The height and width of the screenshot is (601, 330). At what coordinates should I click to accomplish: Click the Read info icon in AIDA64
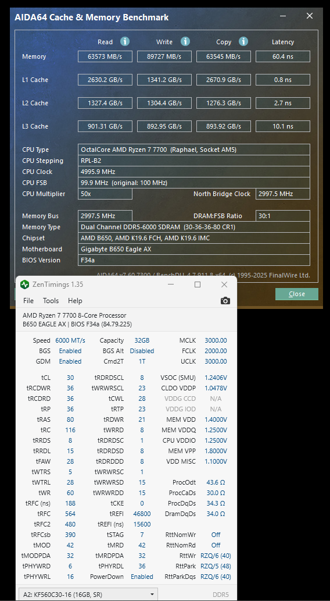pyautogui.click(x=125, y=41)
